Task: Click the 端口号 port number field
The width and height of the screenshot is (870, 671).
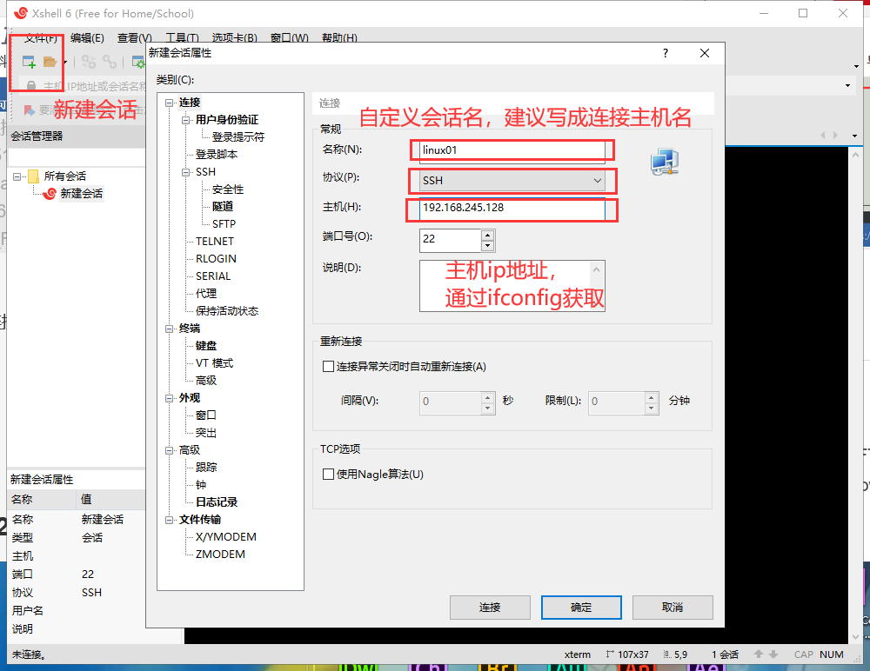Action: pos(450,239)
